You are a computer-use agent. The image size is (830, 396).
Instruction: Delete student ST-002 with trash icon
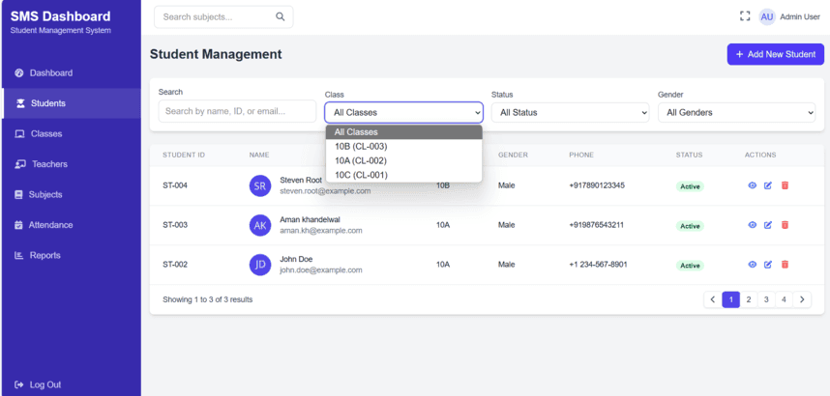(x=785, y=265)
